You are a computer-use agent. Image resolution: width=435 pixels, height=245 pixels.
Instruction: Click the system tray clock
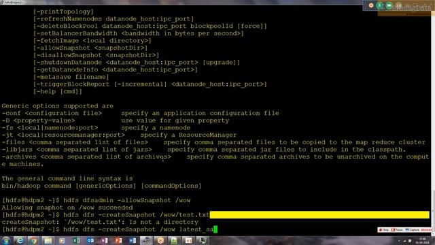point(423,240)
